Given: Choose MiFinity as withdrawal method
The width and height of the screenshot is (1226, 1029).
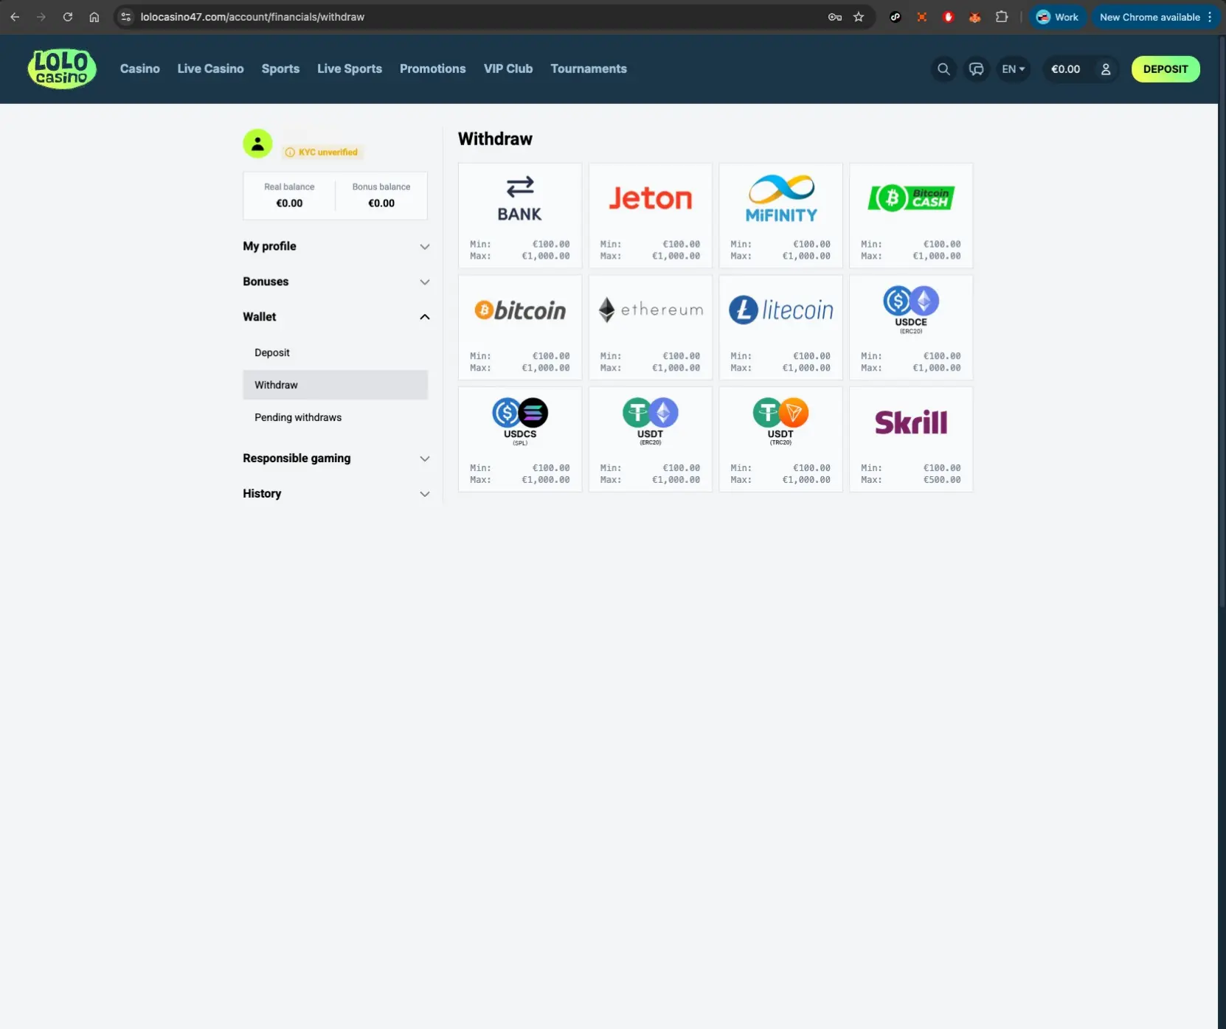Looking at the screenshot, I should 780,215.
